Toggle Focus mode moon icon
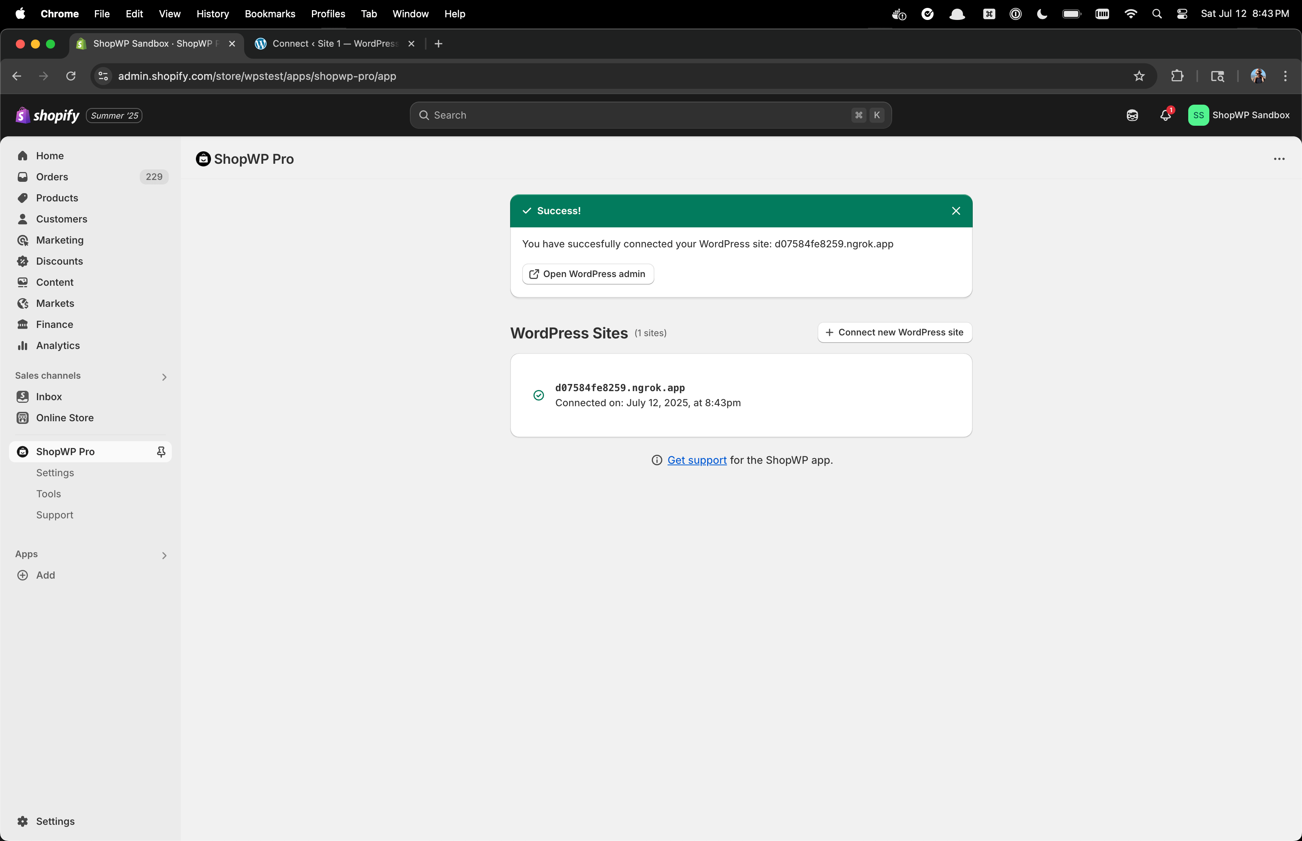1302x841 pixels. (1042, 14)
